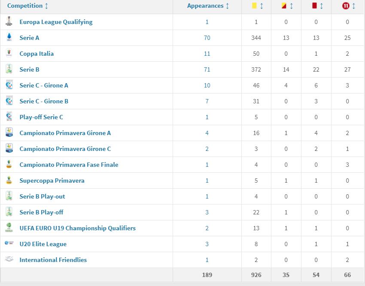
Task: Open the Play-off Serie C link
Action: pyautogui.click(x=41, y=117)
